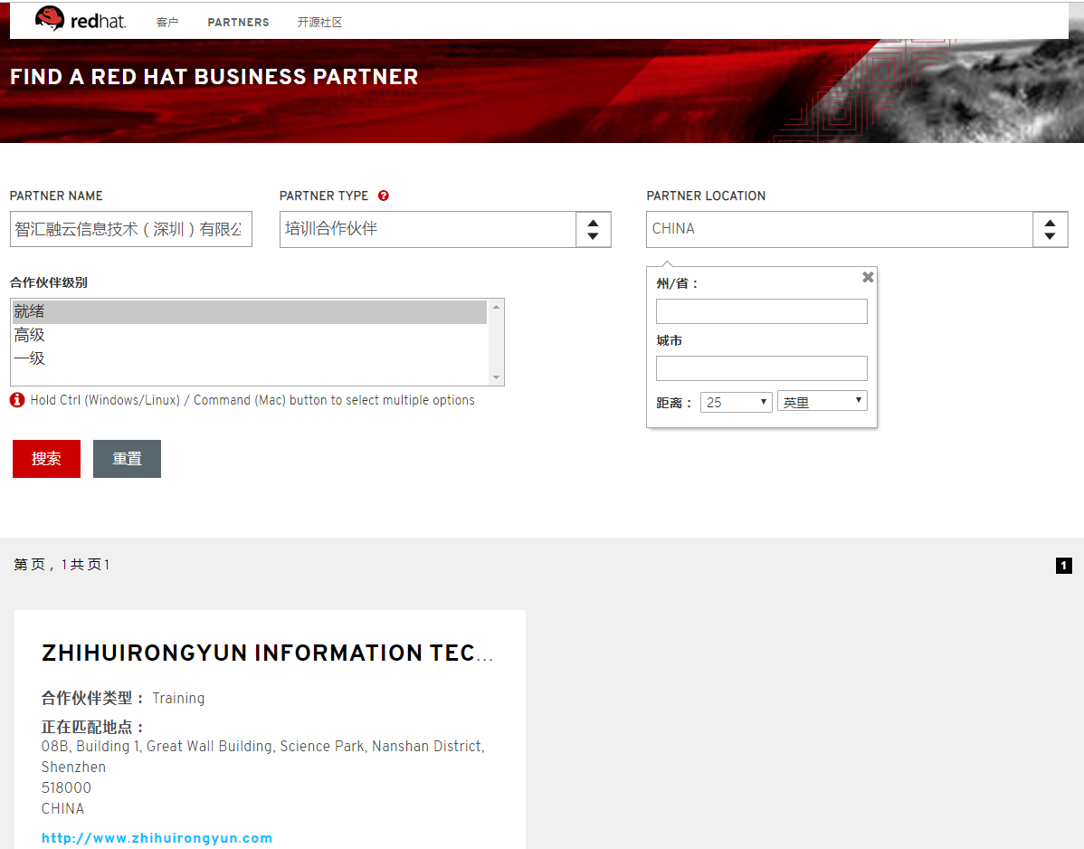
Task: Click the 州/省 input field
Action: [x=761, y=311]
